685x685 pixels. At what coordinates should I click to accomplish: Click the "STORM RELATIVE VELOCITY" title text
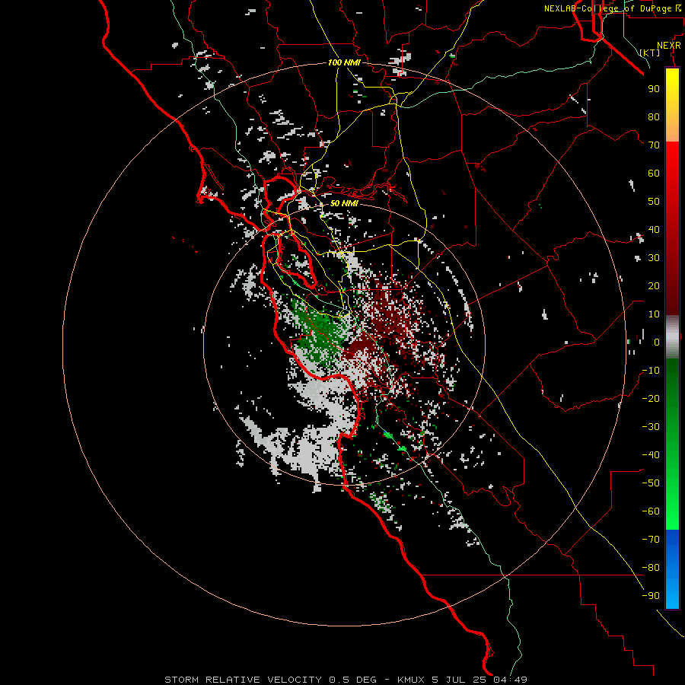(x=243, y=680)
